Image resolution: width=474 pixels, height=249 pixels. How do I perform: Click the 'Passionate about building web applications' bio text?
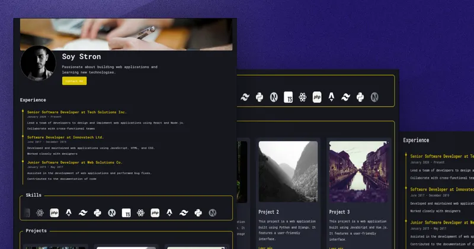(x=110, y=70)
